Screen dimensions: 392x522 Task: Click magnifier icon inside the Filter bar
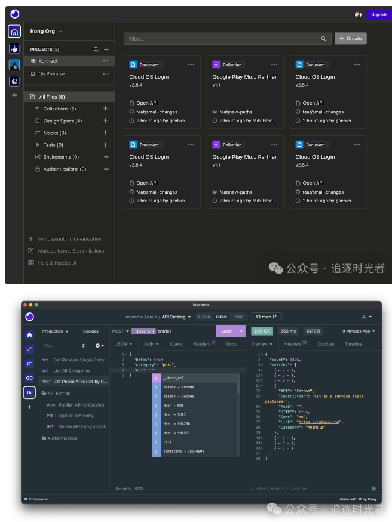[x=323, y=39]
